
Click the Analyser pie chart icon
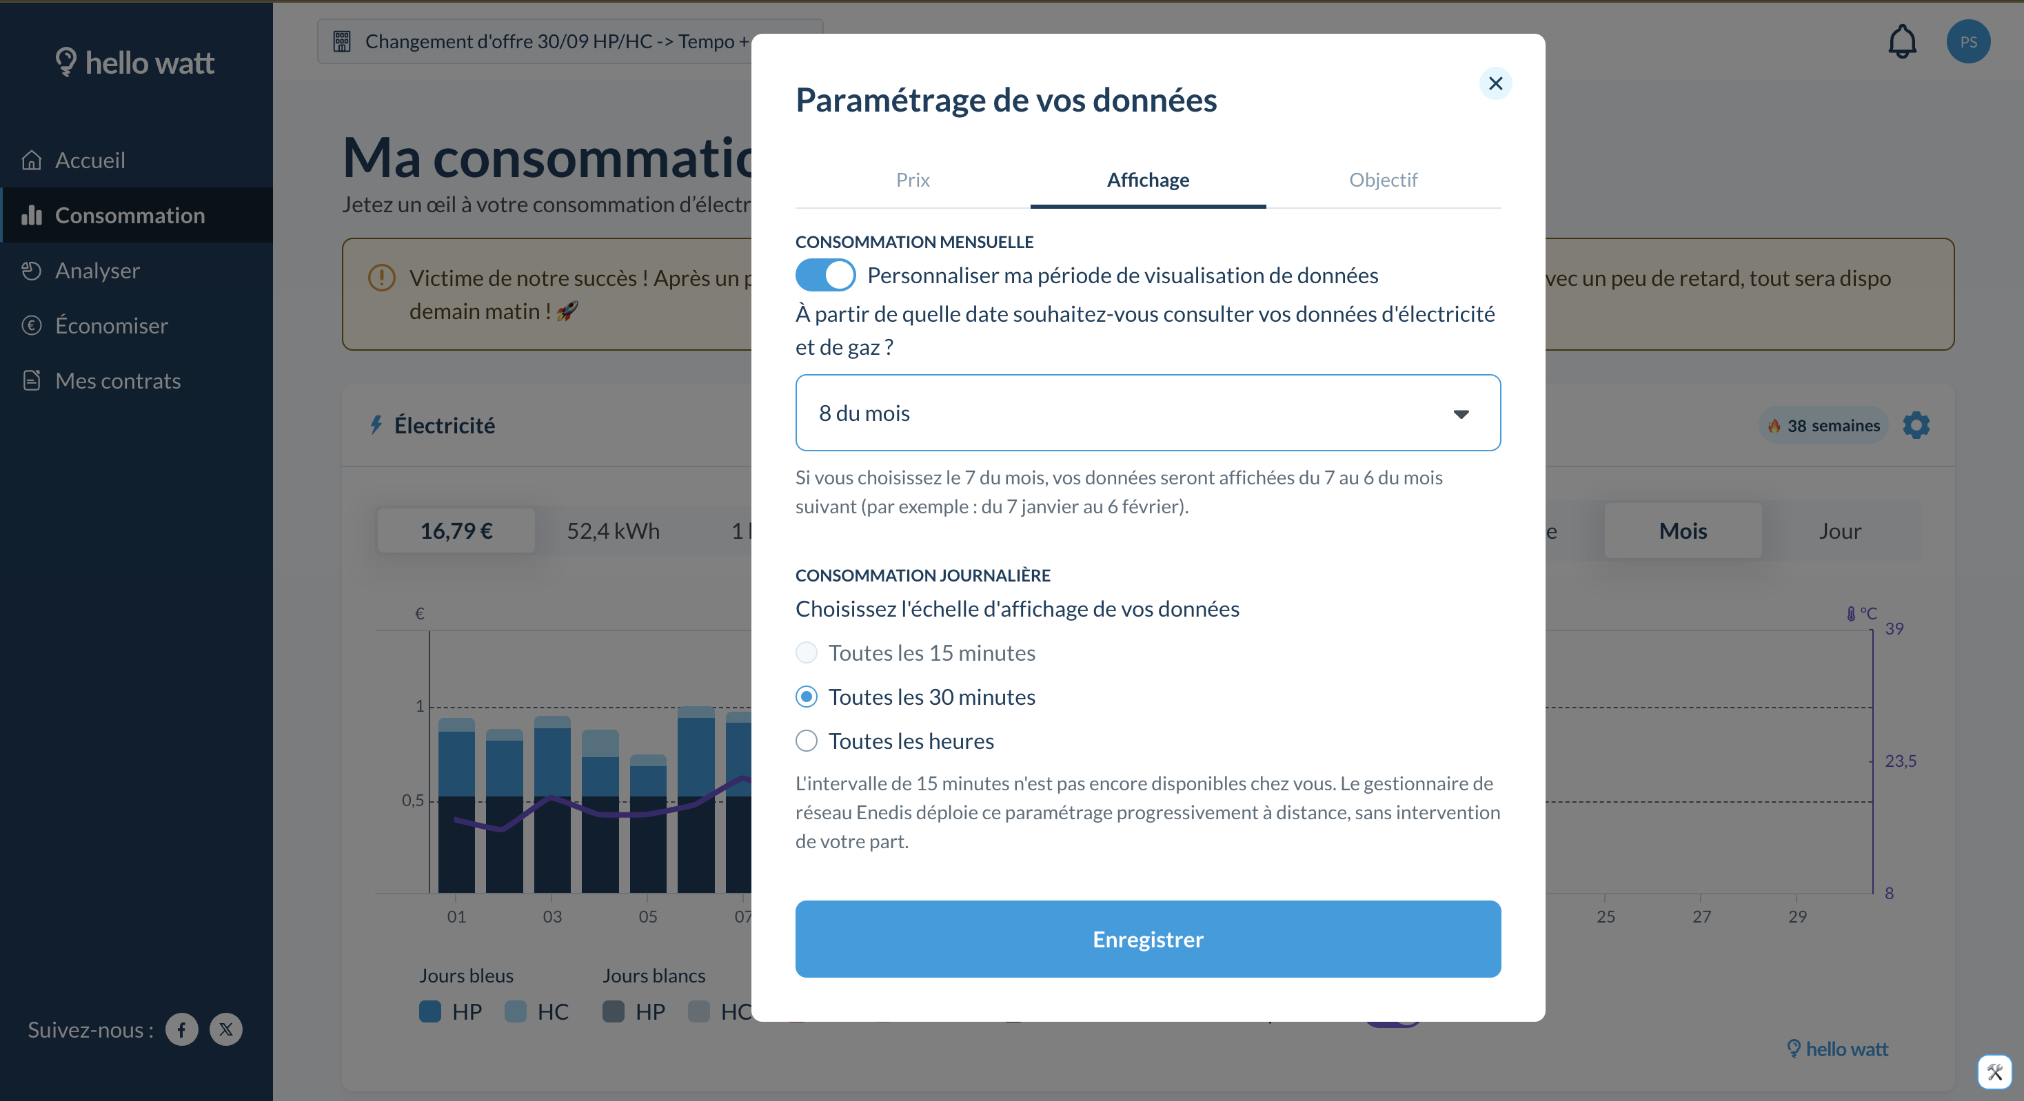[32, 270]
